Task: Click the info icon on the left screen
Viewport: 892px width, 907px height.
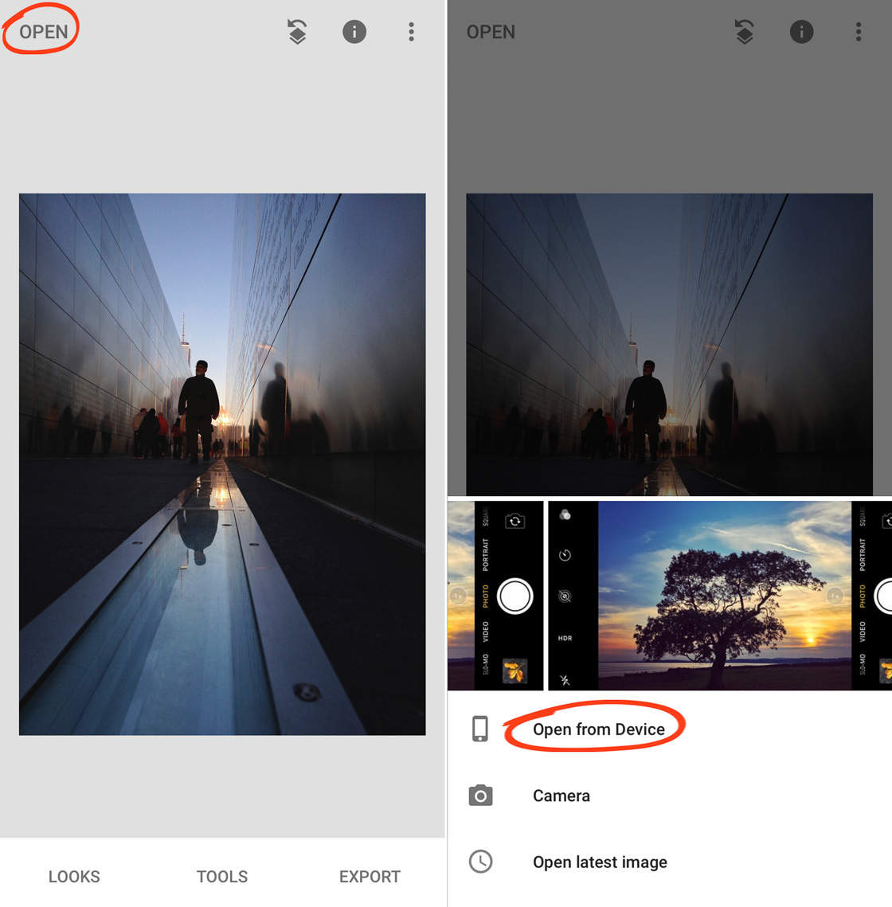Action: click(354, 32)
